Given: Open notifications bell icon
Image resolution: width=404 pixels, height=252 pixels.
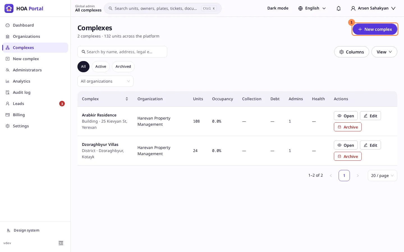Looking at the screenshot, I should (x=339, y=8).
